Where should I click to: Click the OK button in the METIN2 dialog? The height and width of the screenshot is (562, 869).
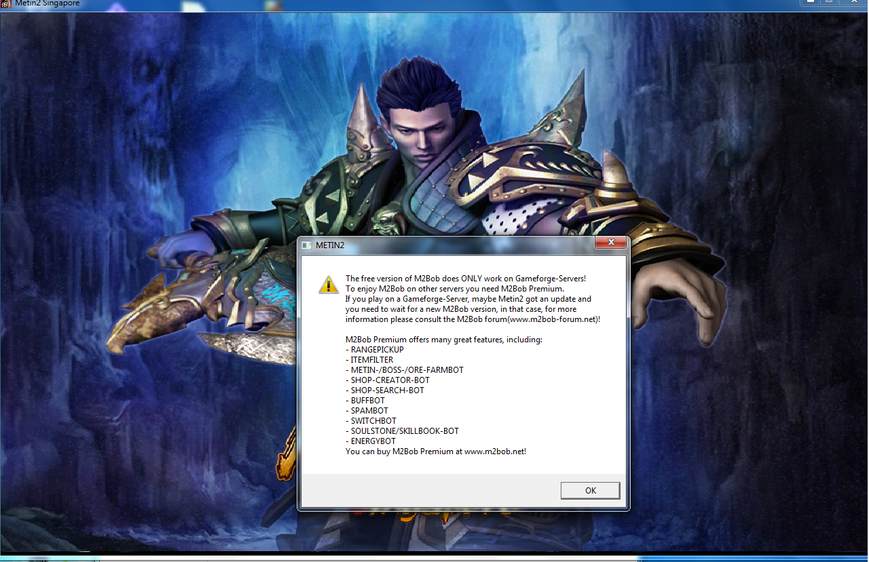tap(591, 490)
